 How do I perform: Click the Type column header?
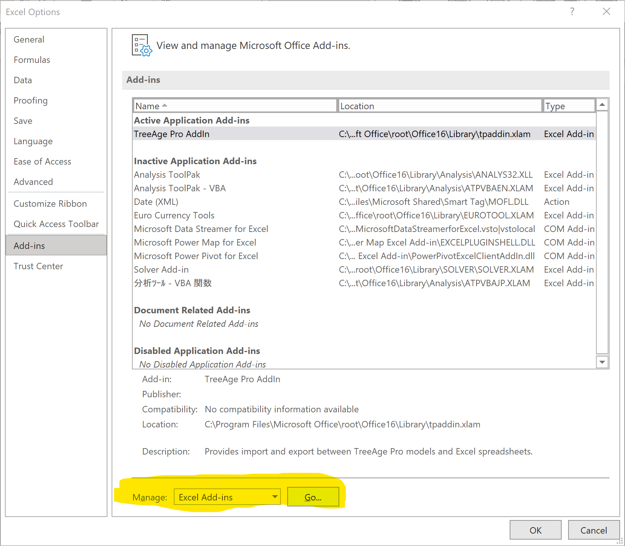point(568,106)
